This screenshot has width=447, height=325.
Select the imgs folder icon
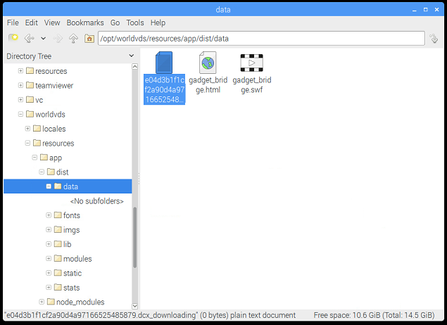coord(58,229)
